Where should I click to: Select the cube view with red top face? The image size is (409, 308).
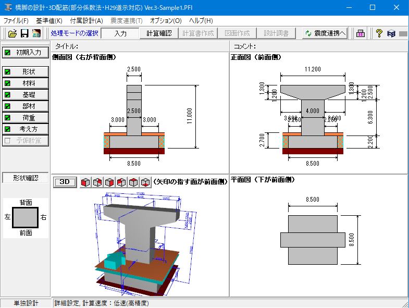pyautogui.click(x=133, y=182)
